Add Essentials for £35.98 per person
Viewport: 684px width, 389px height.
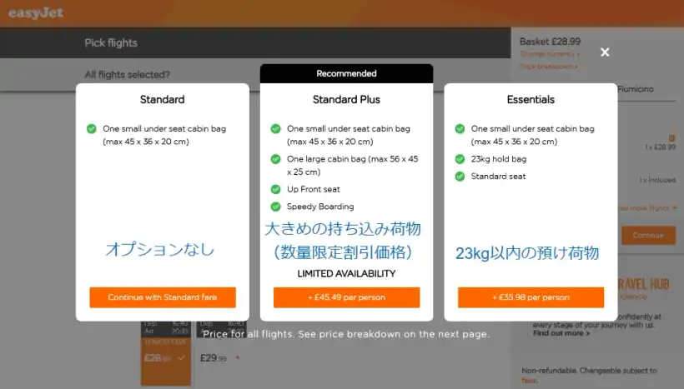[x=531, y=297]
